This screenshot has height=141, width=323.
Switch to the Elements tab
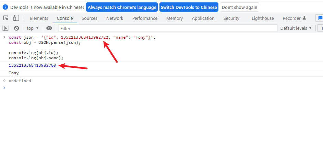pyautogui.click(x=39, y=18)
